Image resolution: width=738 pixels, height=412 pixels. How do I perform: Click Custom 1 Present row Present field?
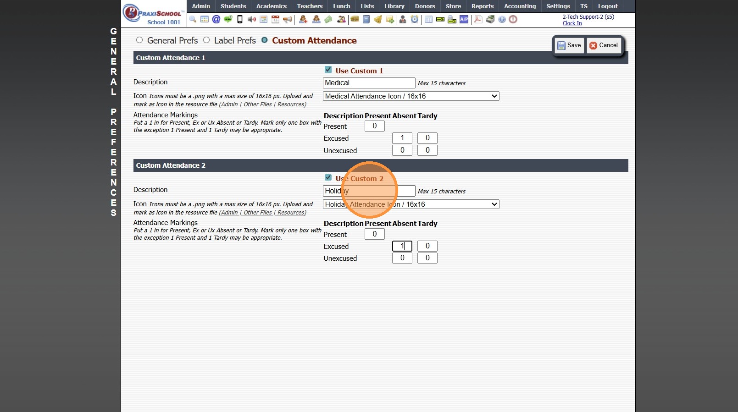pyautogui.click(x=375, y=126)
